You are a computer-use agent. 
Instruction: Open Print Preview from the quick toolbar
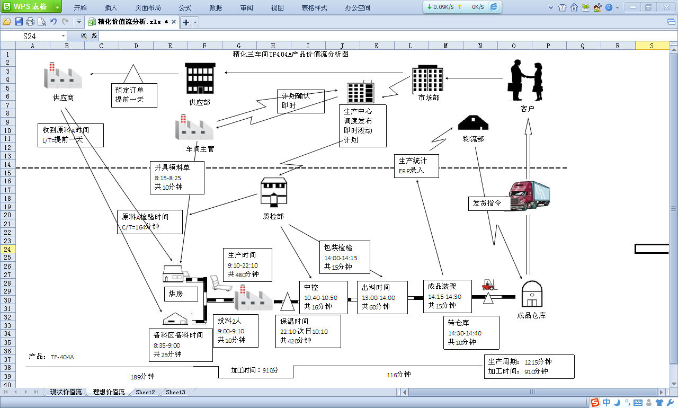point(41,22)
